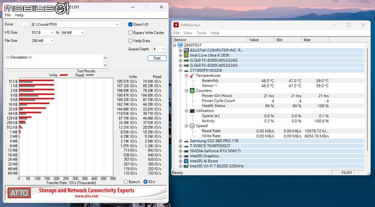This screenshot has width=375, height=207.
Task: Open the ATTO File menu
Action: click(x=8, y=15)
